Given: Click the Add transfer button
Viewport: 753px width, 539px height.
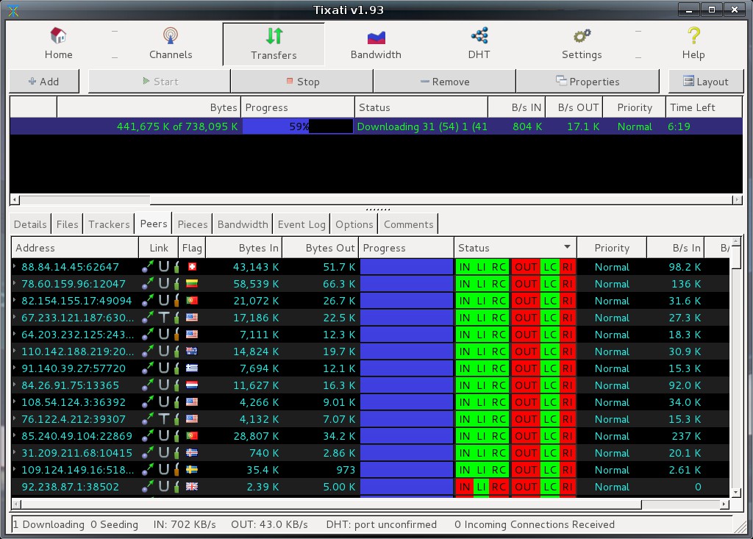Looking at the screenshot, I should pos(43,82).
